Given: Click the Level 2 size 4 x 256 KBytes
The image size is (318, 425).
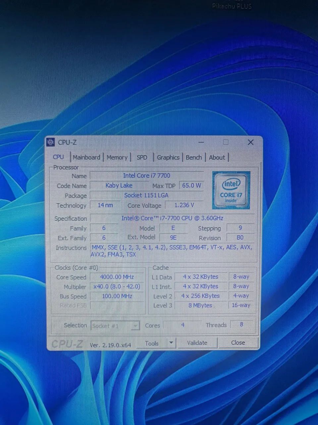Looking at the screenshot, I should [200, 296].
